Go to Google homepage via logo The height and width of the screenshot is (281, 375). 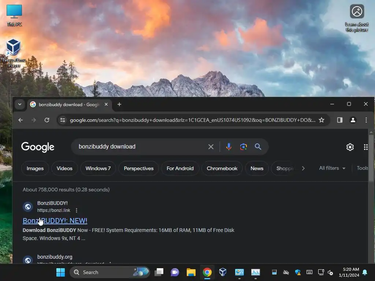pyautogui.click(x=38, y=147)
